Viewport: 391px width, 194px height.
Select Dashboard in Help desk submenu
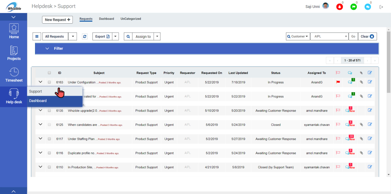pos(38,101)
